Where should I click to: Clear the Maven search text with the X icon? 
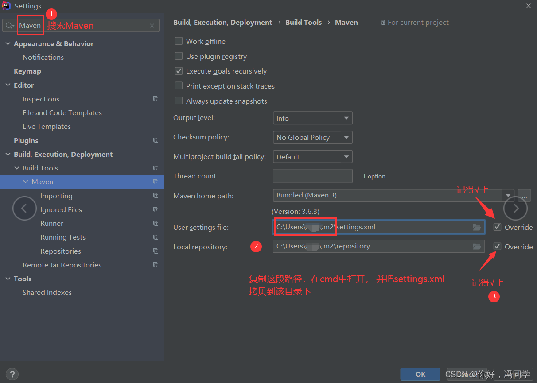pyautogui.click(x=152, y=26)
